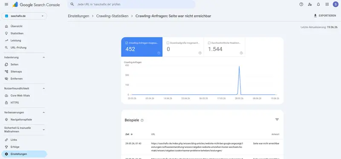This screenshot has height=159, width=341.
Task: Click the Google Search Console logo
Action: [36, 5]
